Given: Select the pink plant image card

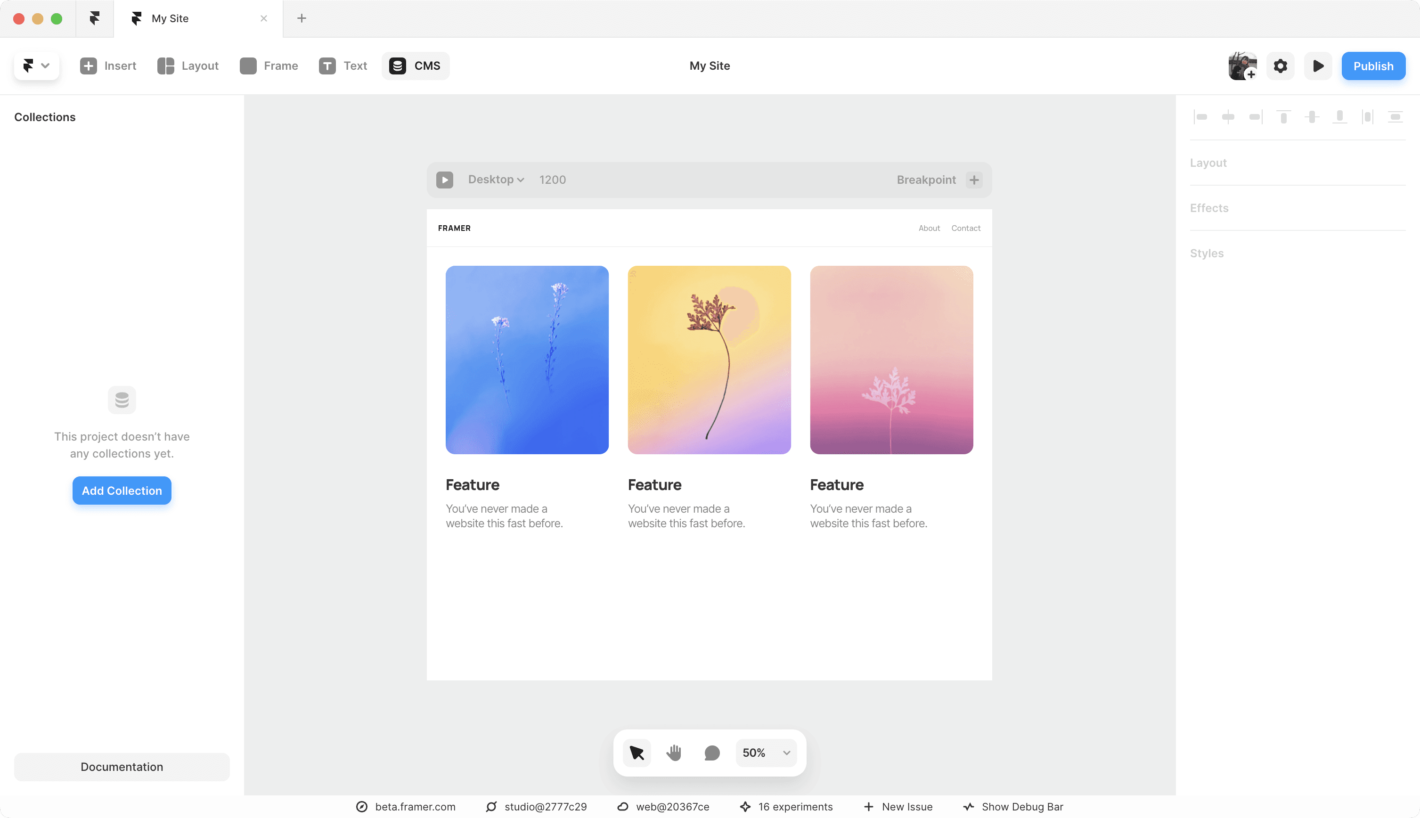Looking at the screenshot, I should [x=891, y=360].
